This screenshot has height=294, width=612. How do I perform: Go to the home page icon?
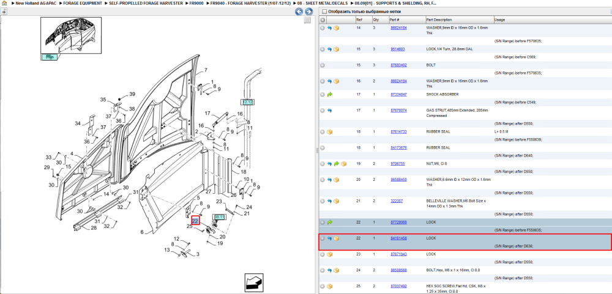pos(4,3)
